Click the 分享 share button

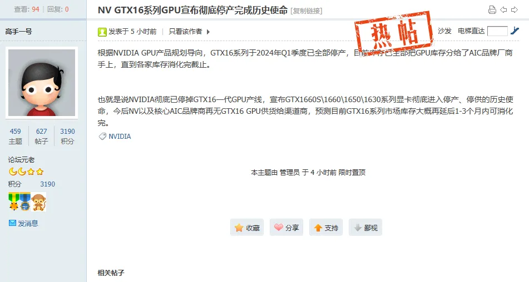[286, 228]
